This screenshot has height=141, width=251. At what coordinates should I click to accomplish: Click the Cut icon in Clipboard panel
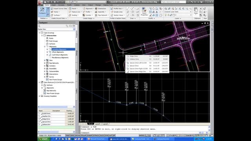[x=201, y=9]
